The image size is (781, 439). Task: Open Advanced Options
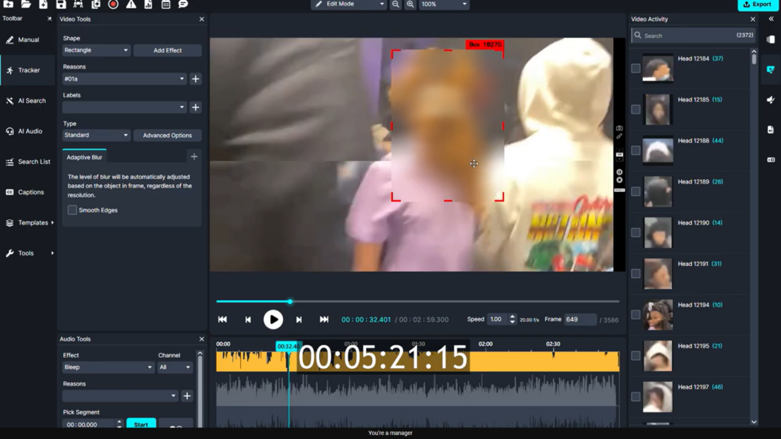pos(167,136)
